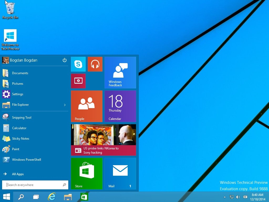269x202 pixels.
Task: Expand the All Apps list
Action: (18, 174)
